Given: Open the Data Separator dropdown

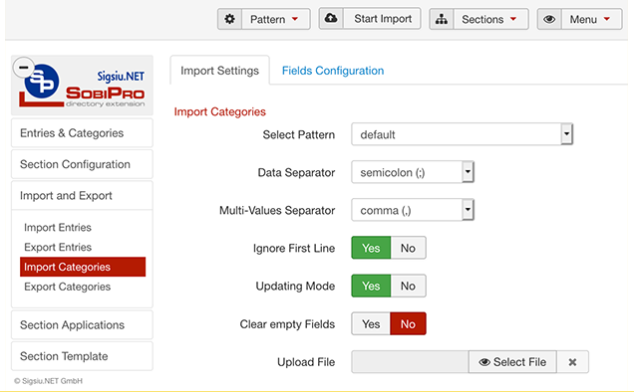Looking at the screenshot, I should [x=413, y=172].
